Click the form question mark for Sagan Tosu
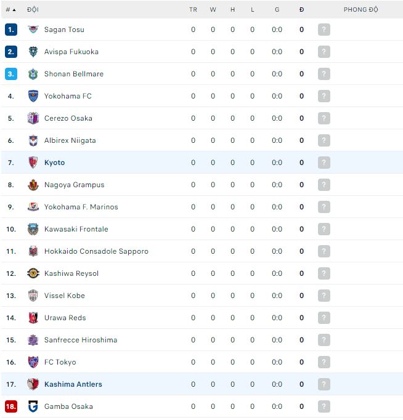Viewport: 403px width, 420px height. (x=324, y=30)
